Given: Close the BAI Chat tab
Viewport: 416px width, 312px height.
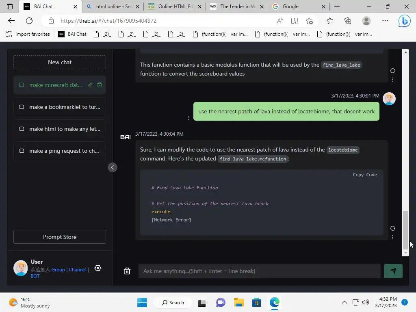Looking at the screenshot, I should [x=75, y=6].
